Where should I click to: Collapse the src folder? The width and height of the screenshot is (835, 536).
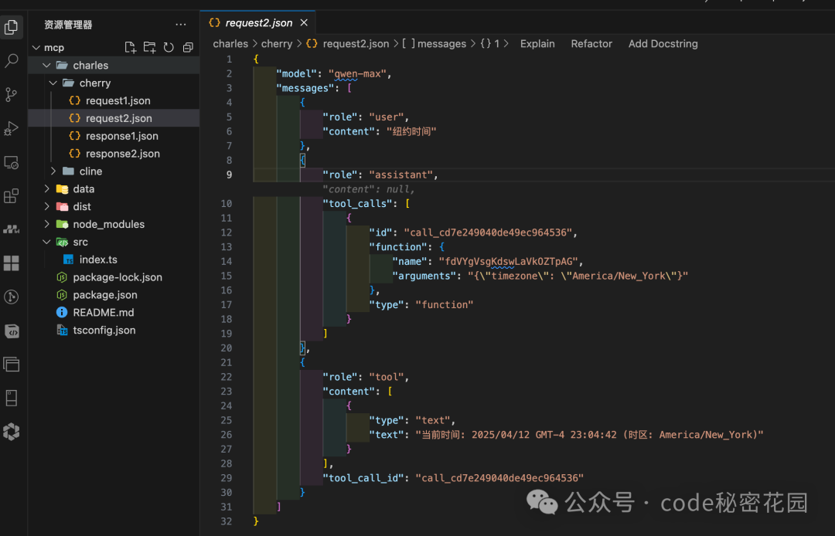pos(47,242)
